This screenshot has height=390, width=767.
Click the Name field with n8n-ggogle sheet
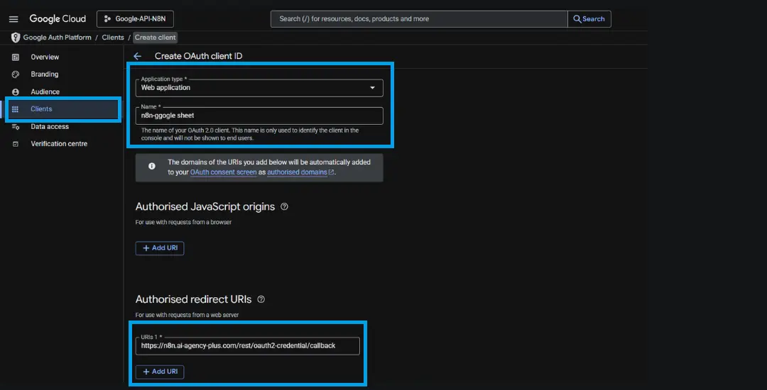tap(259, 116)
